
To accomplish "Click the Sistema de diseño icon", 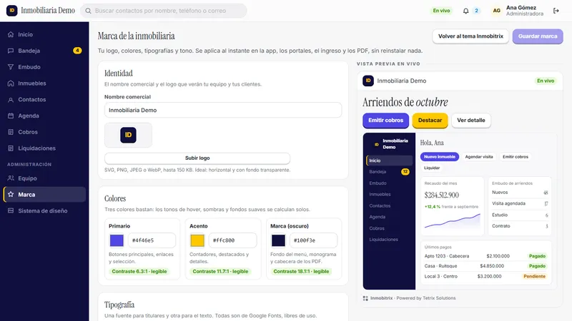I will pyautogui.click(x=11, y=210).
